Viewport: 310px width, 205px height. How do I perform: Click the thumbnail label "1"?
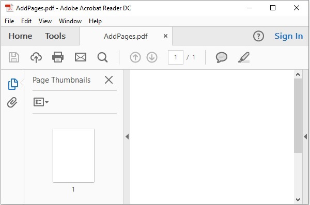(x=73, y=190)
